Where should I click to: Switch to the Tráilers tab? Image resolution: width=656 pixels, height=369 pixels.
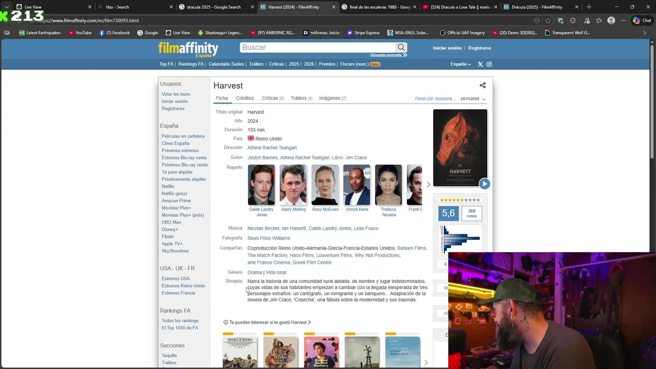pyautogui.click(x=301, y=98)
